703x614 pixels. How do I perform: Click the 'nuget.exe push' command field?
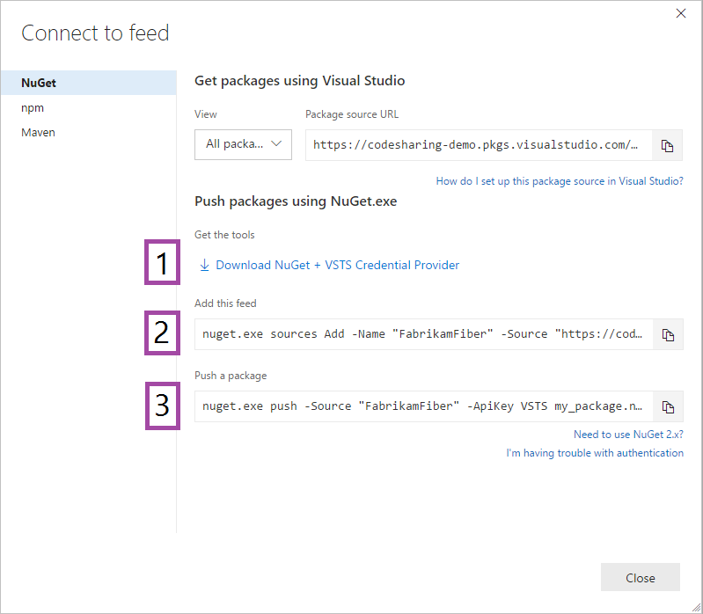click(x=424, y=406)
